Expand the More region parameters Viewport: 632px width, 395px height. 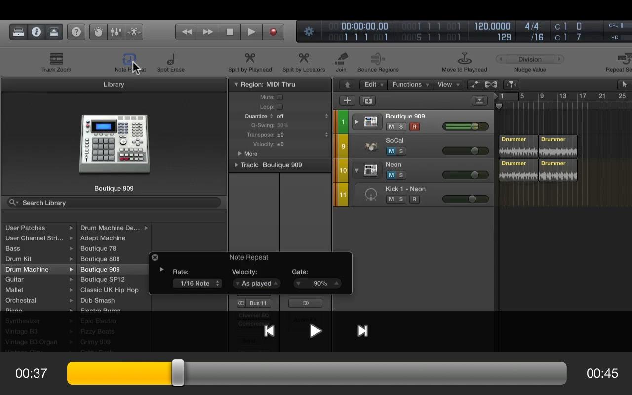coord(240,154)
